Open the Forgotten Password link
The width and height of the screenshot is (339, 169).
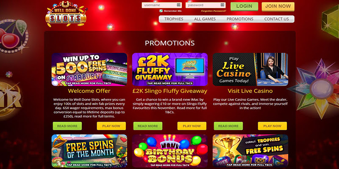click(x=214, y=11)
